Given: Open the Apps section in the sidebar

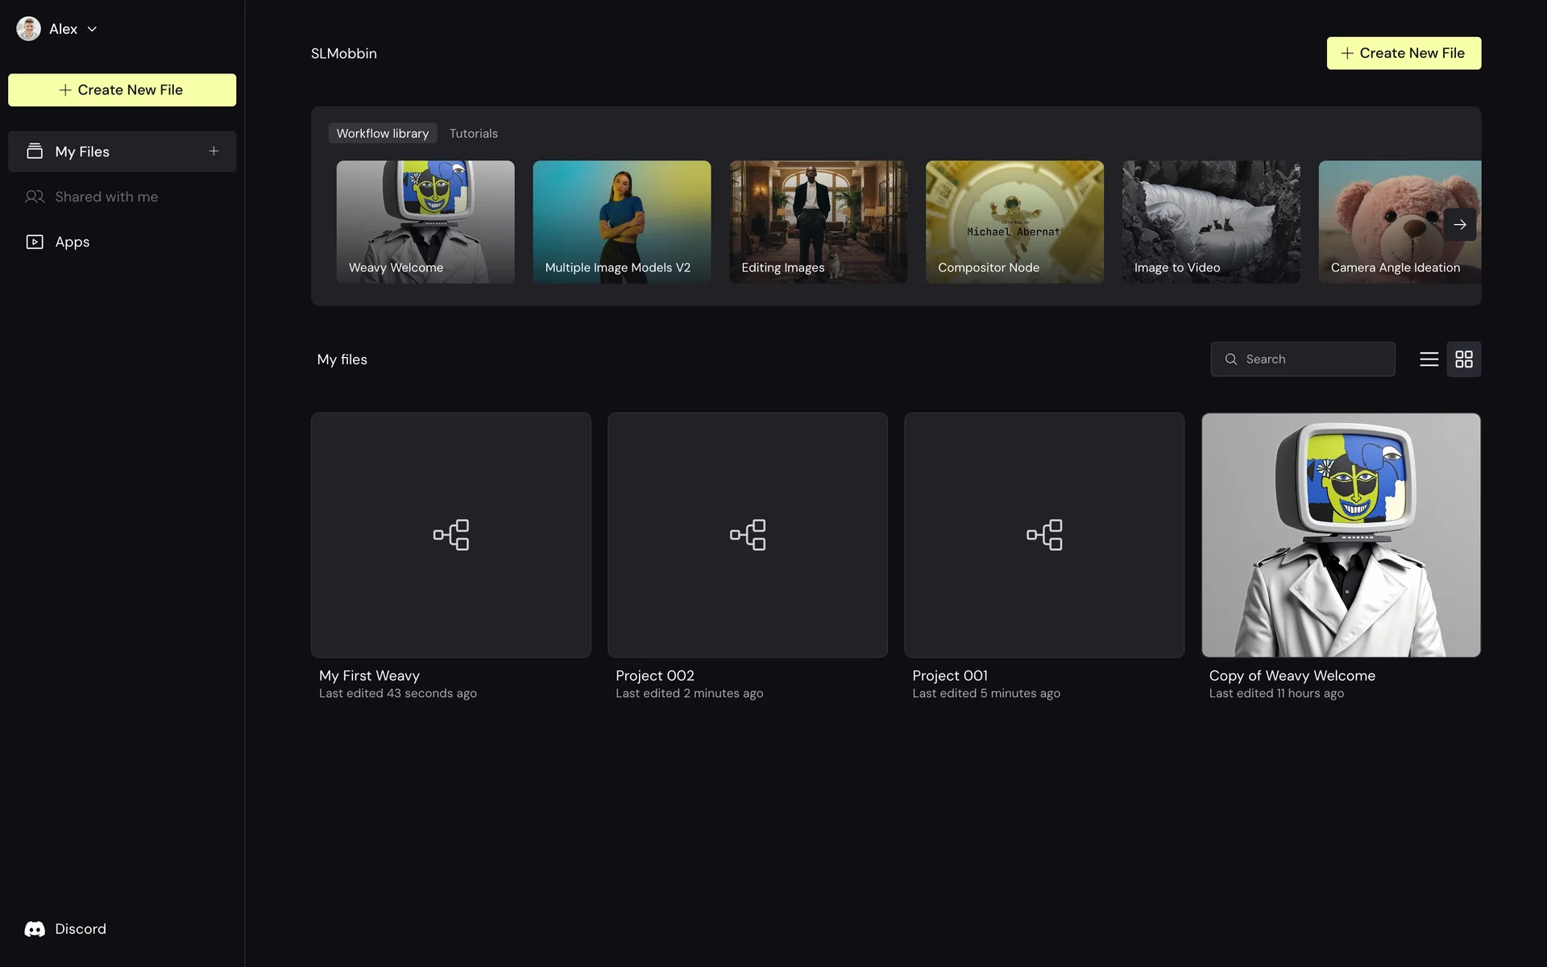Looking at the screenshot, I should pyautogui.click(x=72, y=242).
